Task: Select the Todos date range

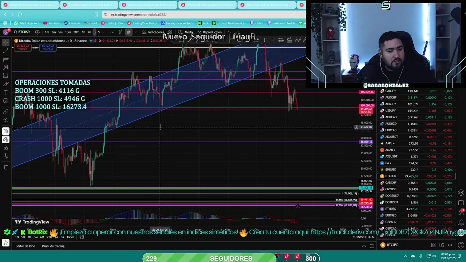Action: coord(70,237)
